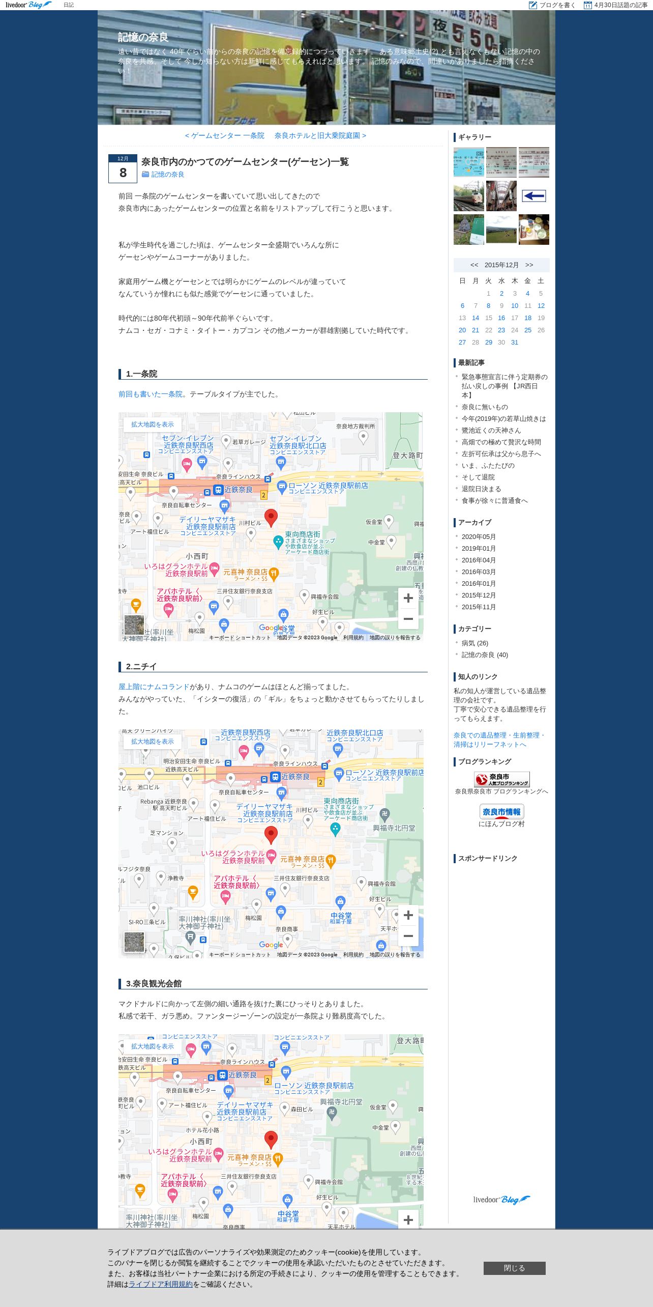Zoom in on the second map
653x1307 pixels.
[x=408, y=916]
